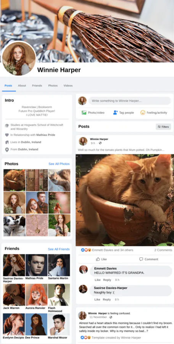Click the Comment speech bubble icon
The height and width of the screenshot is (344, 174).
point(141,259)
